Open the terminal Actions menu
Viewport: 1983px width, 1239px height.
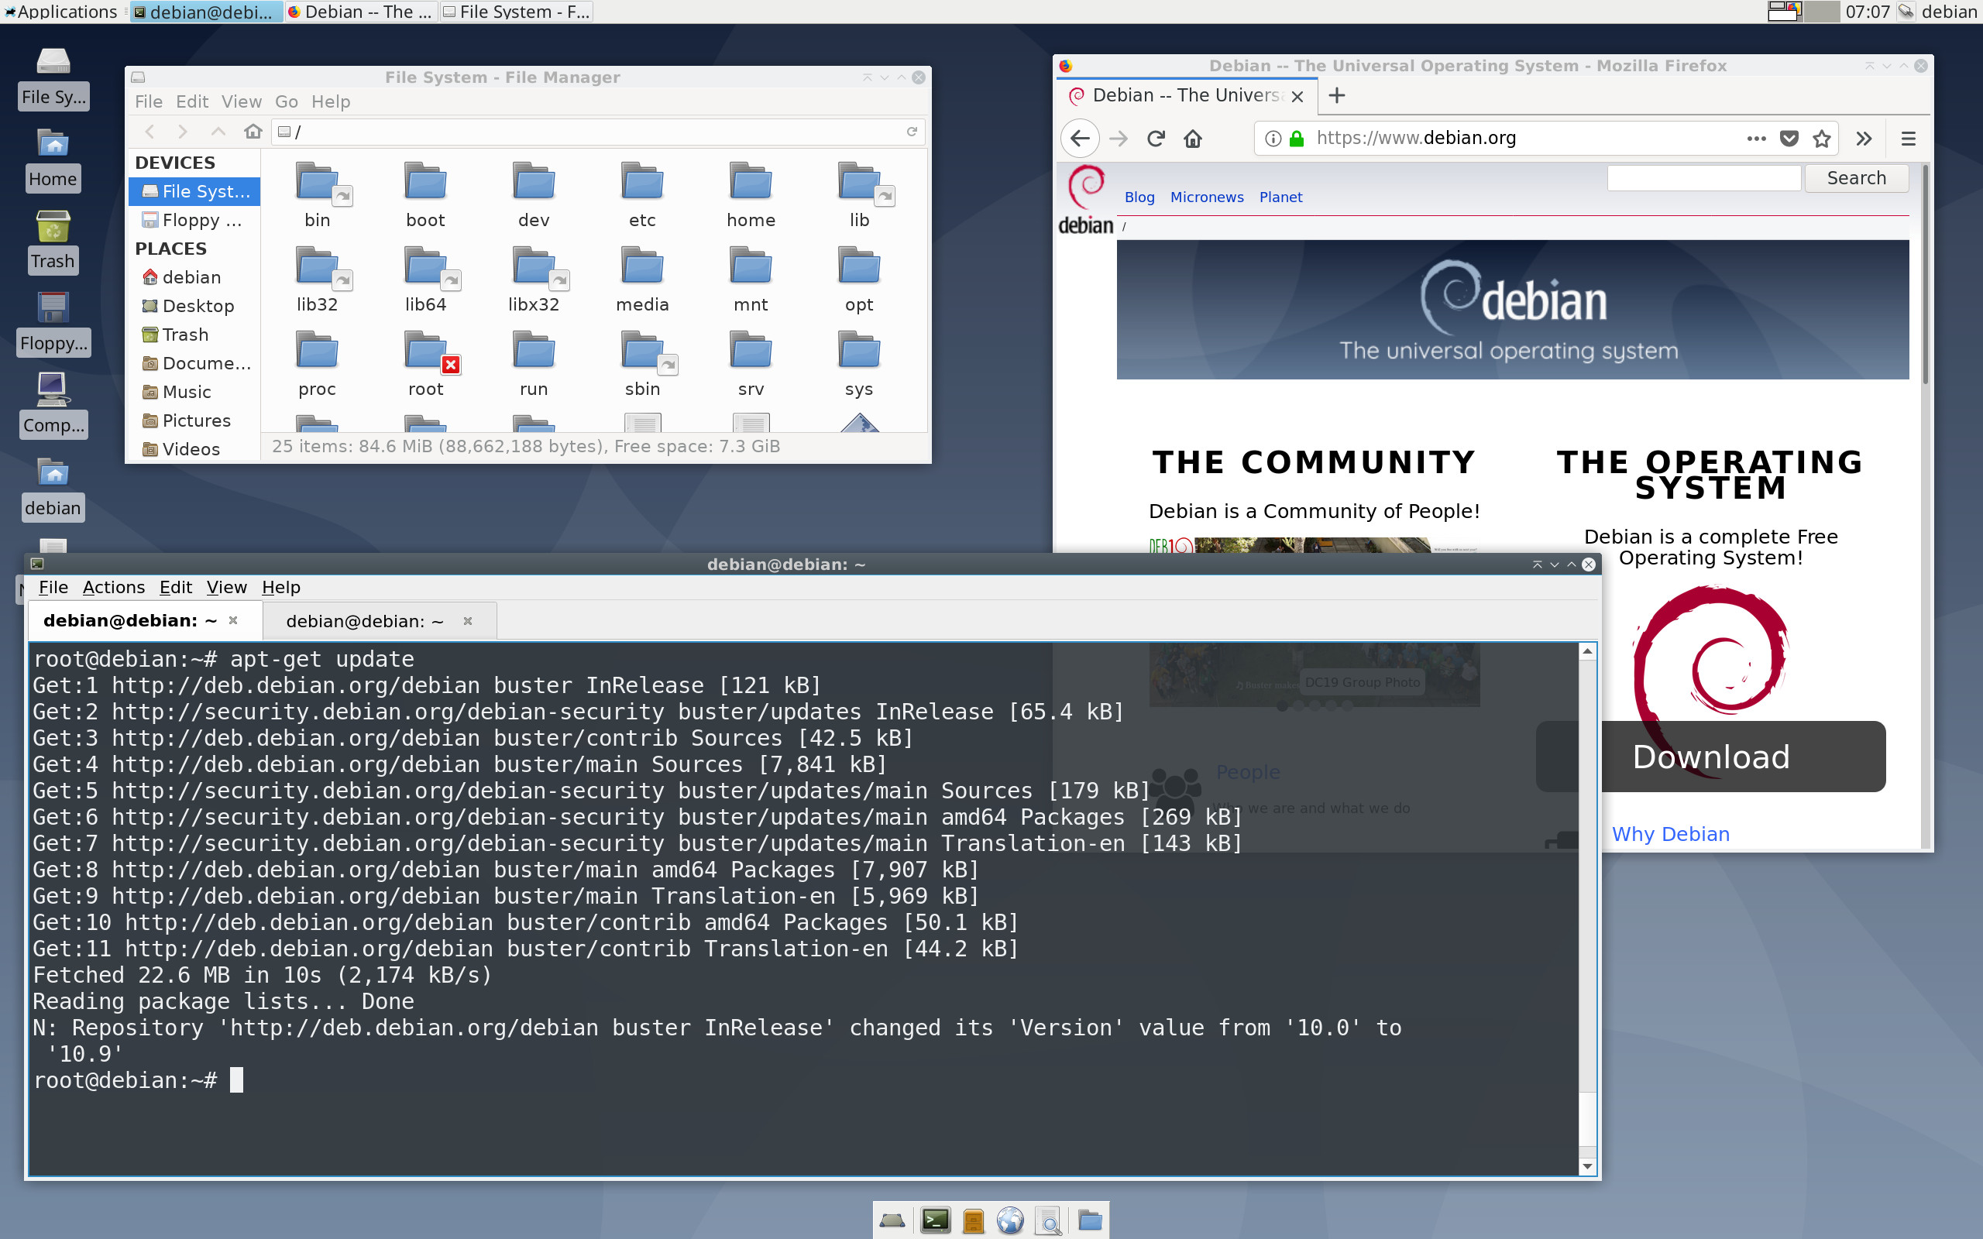[113, 588]
